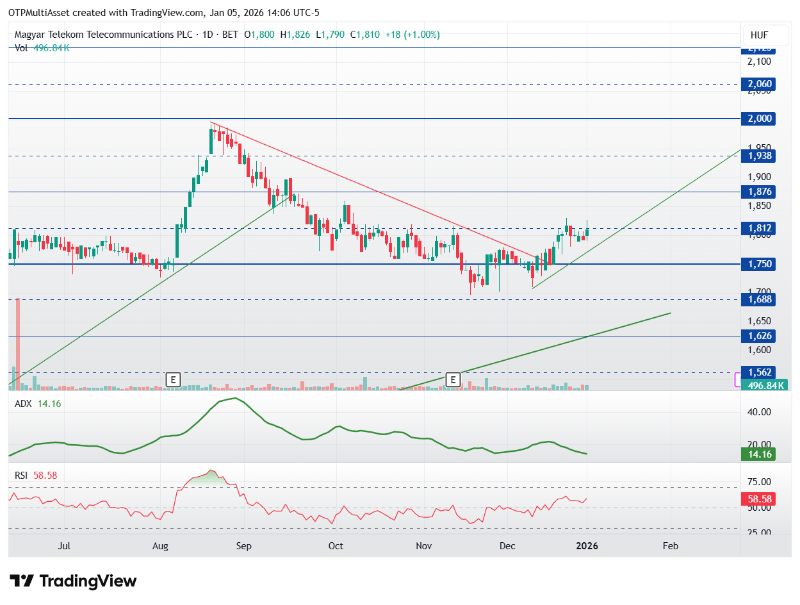This screenshot has height=605, width=800.
Task: Select the RSI indicator legend label
Action: coord(24,476)
